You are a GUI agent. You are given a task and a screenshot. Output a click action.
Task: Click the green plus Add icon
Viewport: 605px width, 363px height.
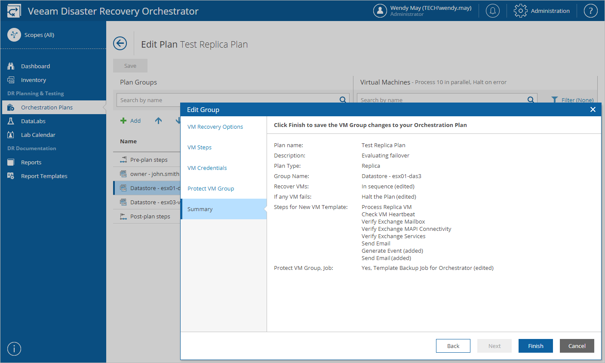coord(123,121)
